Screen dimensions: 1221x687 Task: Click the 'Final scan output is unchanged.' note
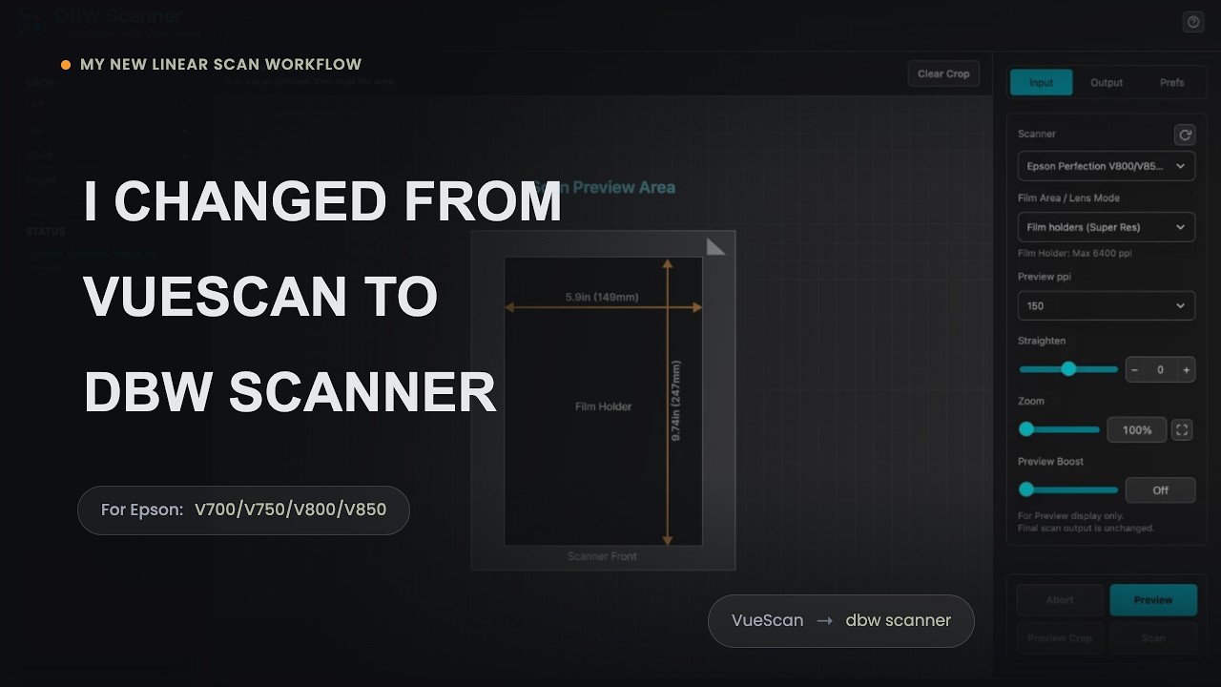[1086, 528]
